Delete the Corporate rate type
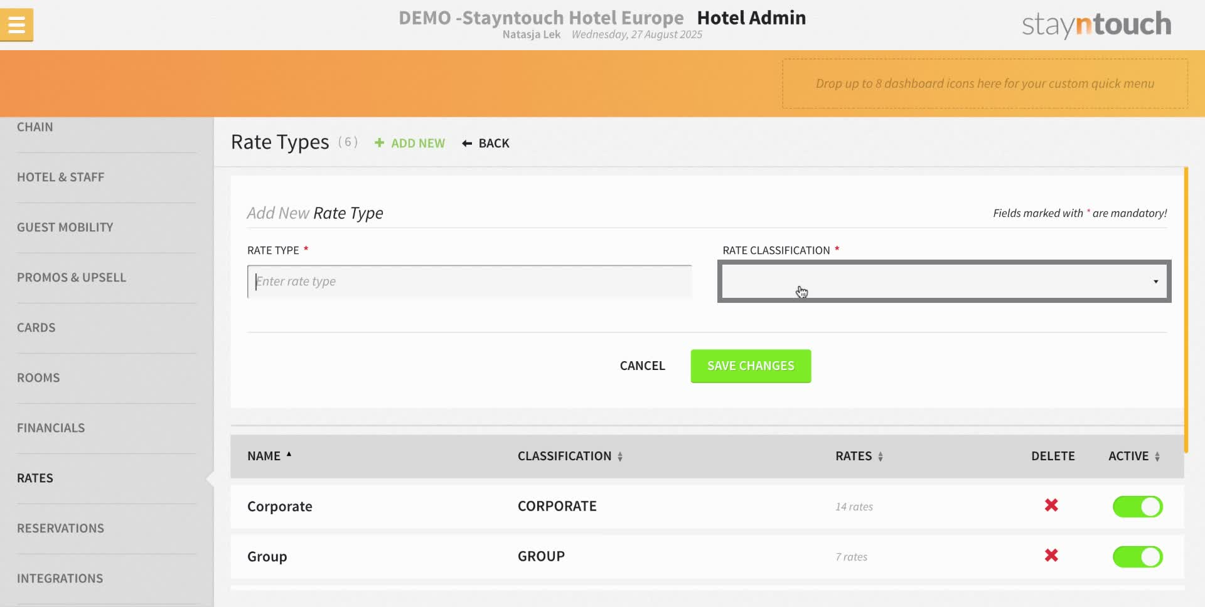The height and width of the screenshot is (607, 1205). click(x=1051, y=505)
